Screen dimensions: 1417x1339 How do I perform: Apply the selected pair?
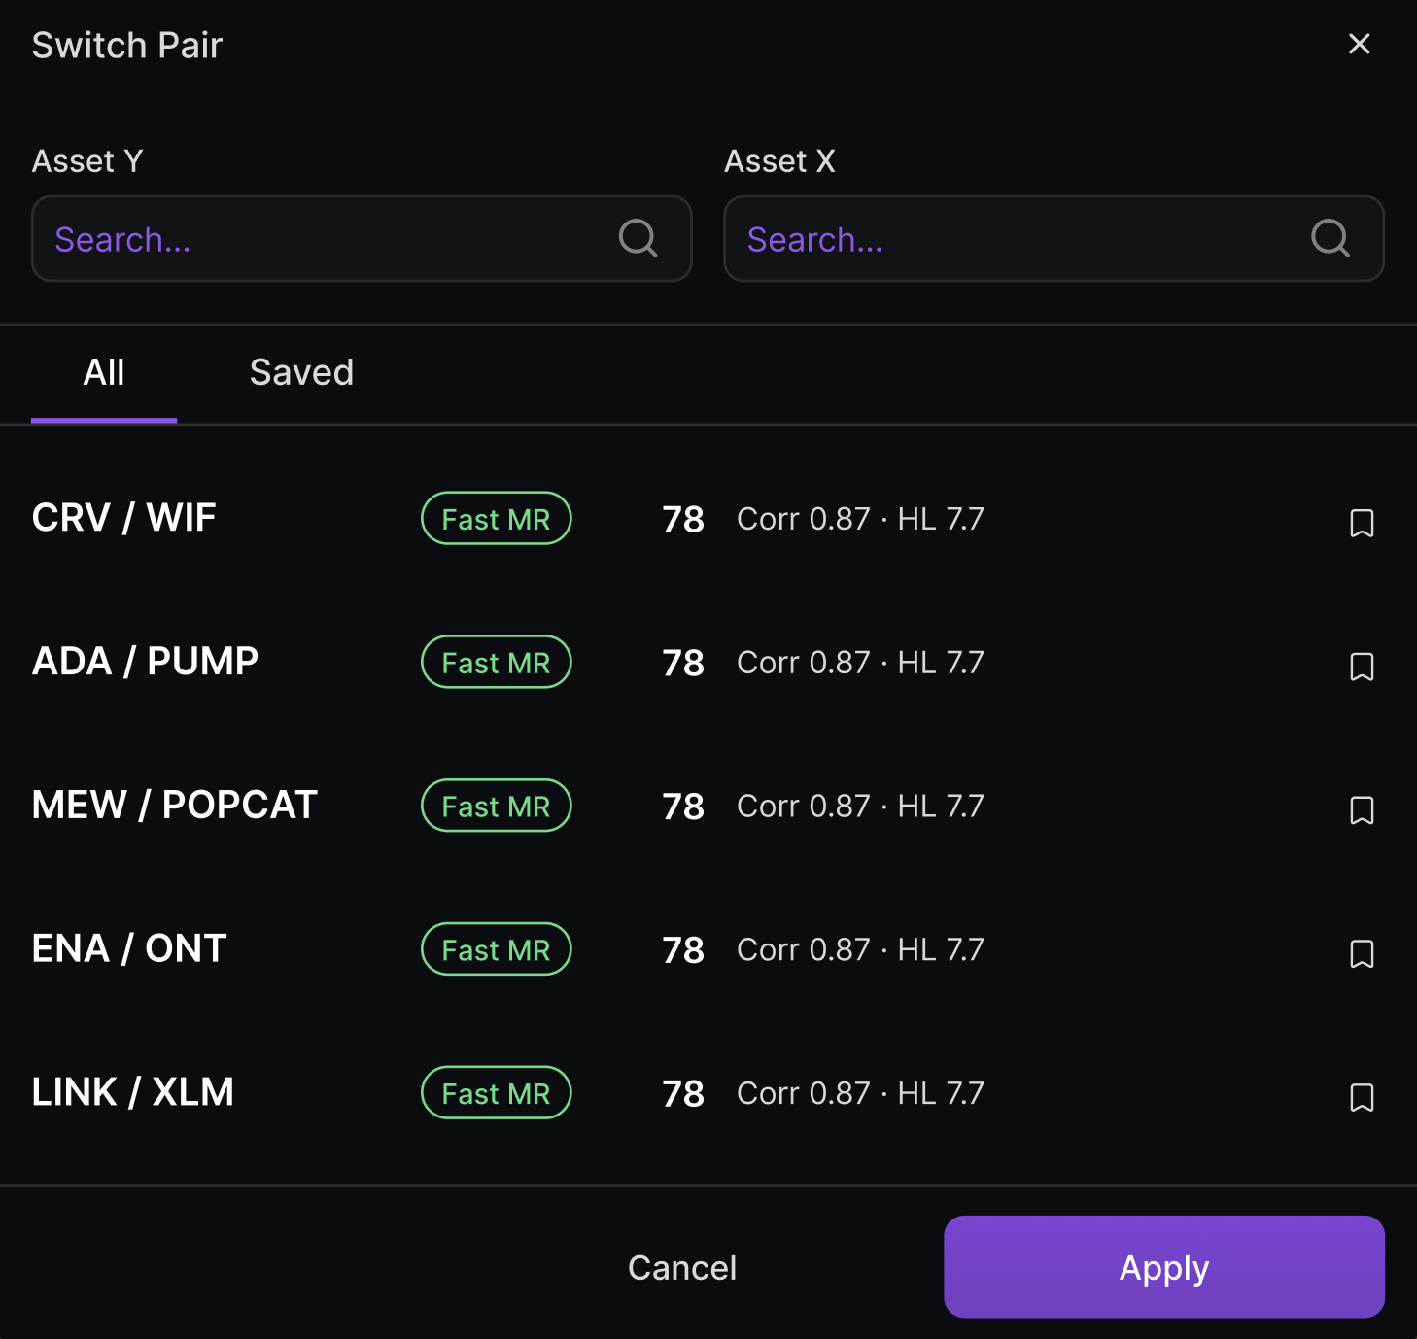tap(1164, 1267)
